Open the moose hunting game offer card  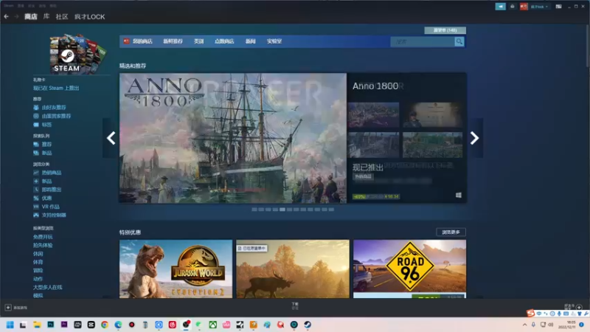point(293,269)
